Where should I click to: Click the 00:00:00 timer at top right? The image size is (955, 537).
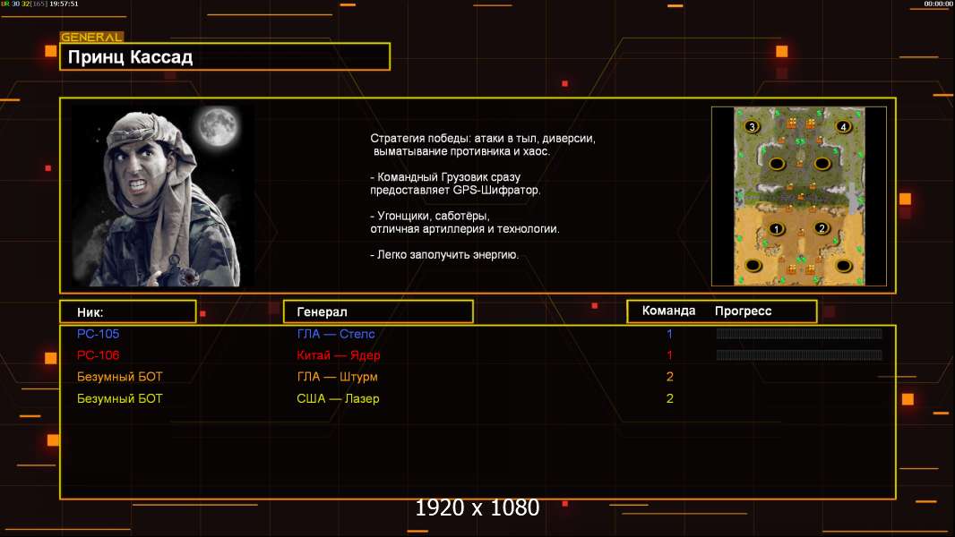point(938,4)
